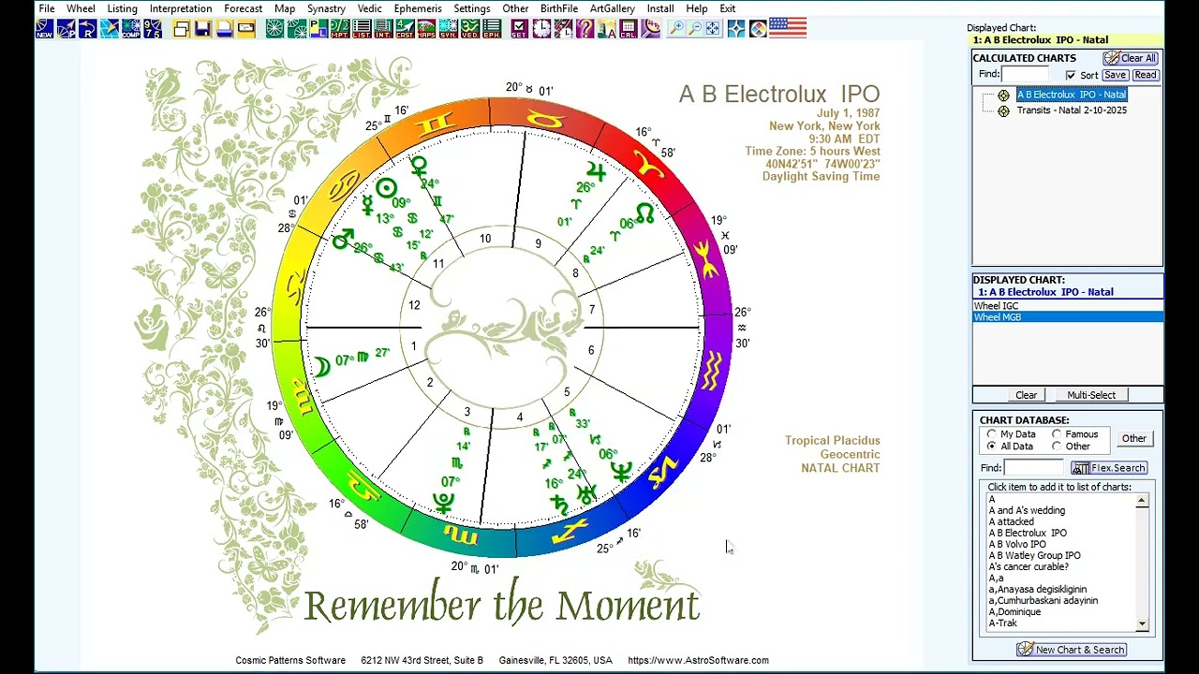
Task: Click the clock icon in toolbar
Action: point(541,29)
